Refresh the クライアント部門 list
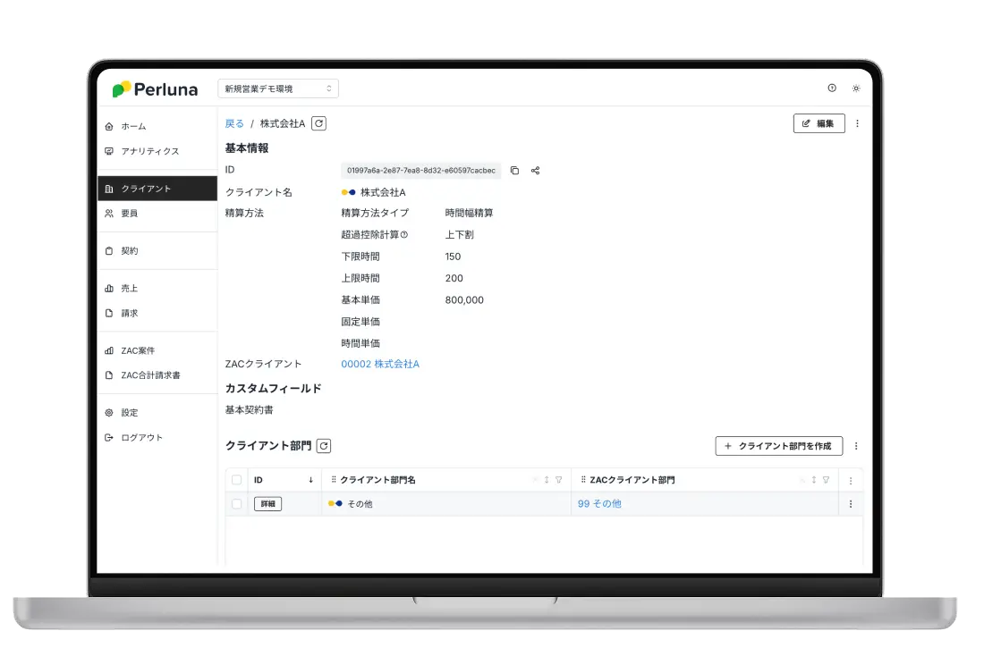984x648 pixels. [x=324, y=445]
